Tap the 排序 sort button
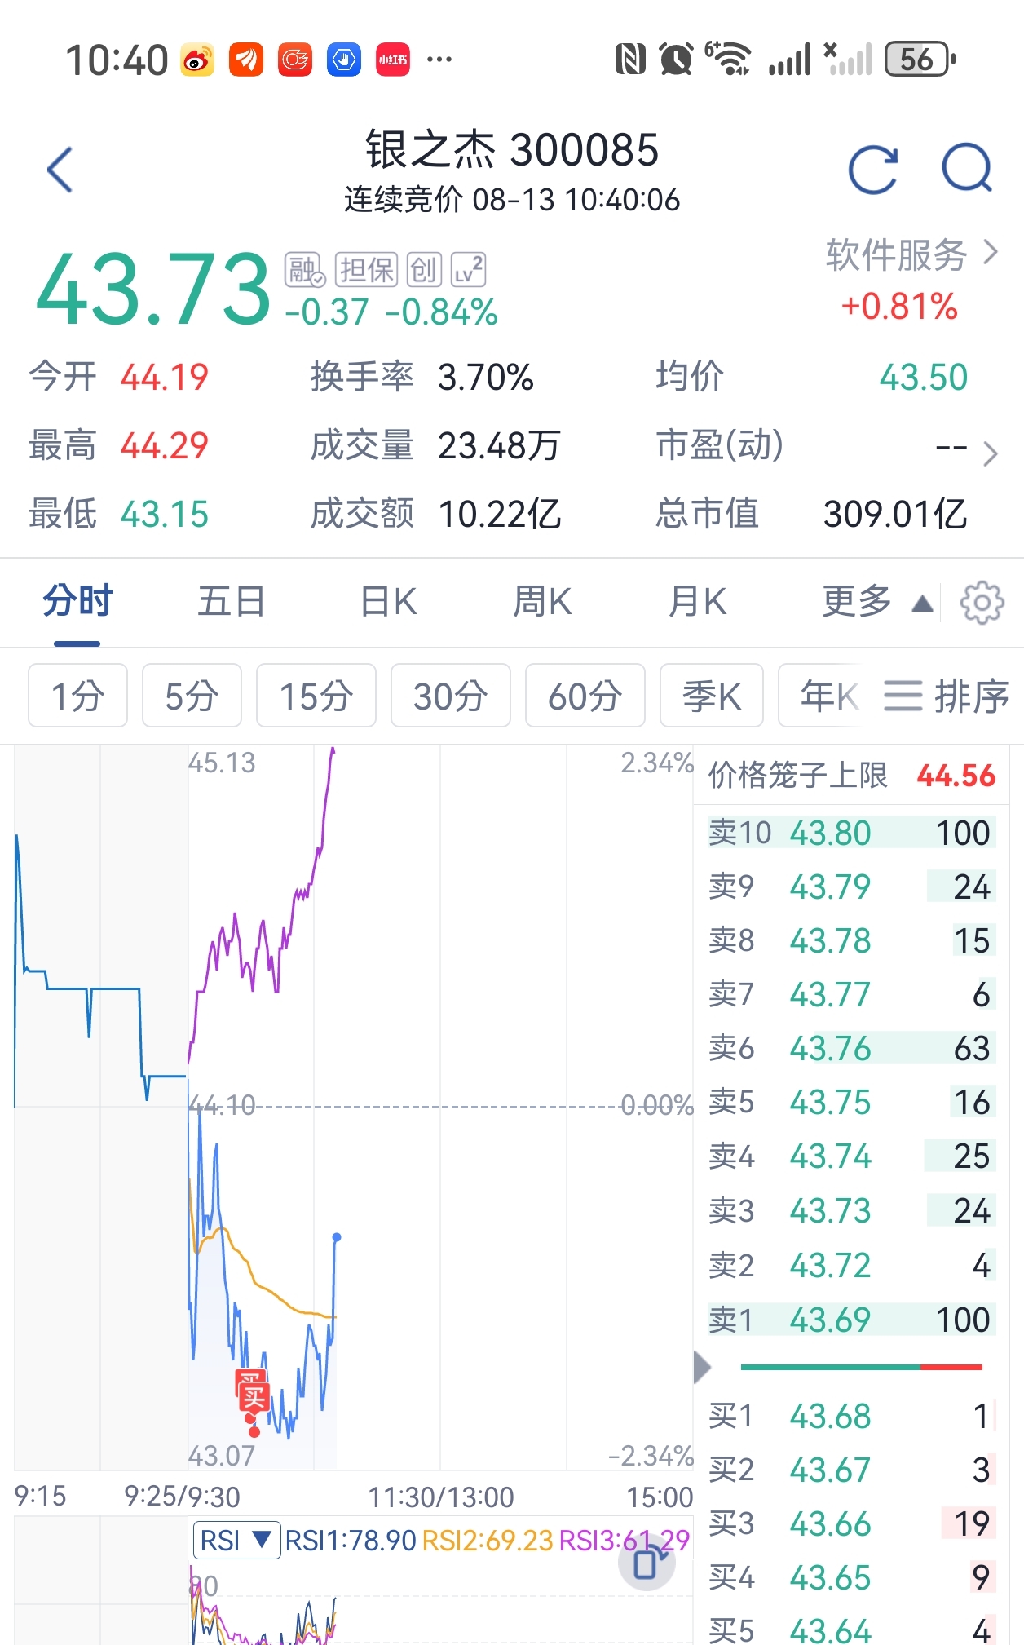1024x1645 pixels. tap(947, 696)
